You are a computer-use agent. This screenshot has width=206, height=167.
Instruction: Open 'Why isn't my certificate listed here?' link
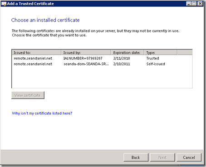(42, 113)
